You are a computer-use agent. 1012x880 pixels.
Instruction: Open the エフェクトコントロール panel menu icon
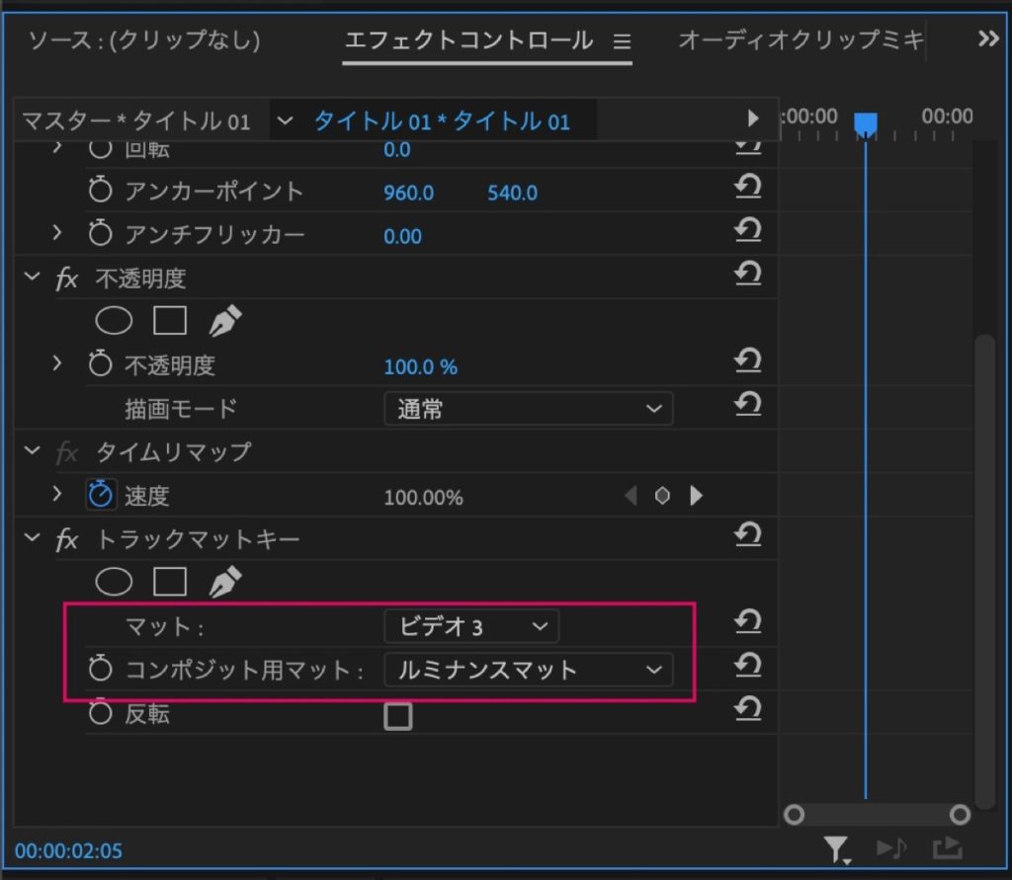[622, 41]
